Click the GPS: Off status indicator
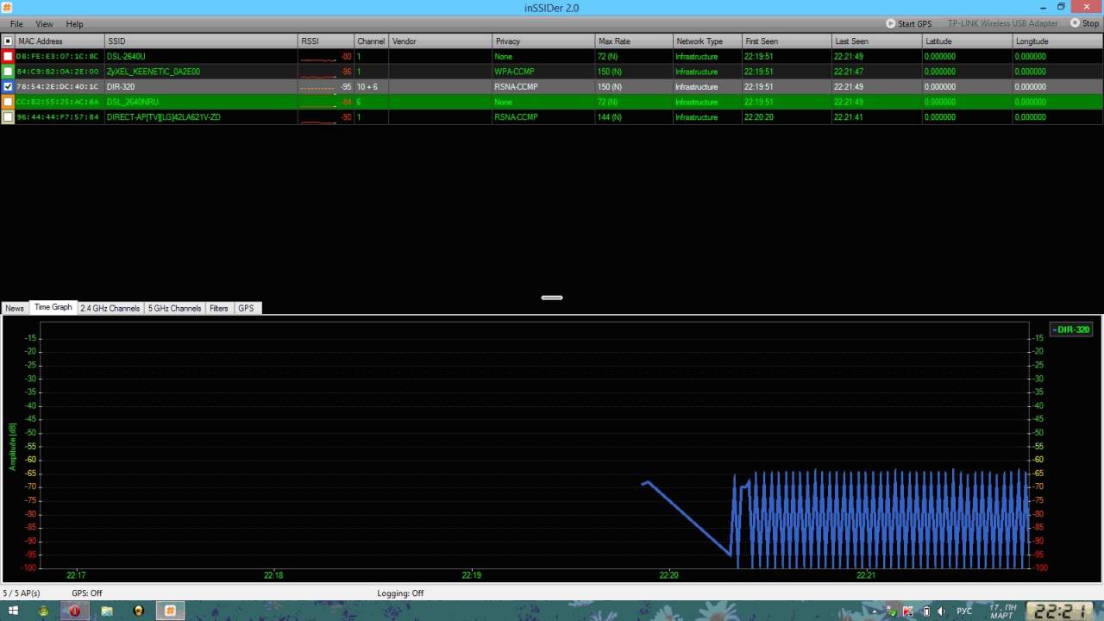Viewport: 1104px width, 621px height. [x=87, y=593]
